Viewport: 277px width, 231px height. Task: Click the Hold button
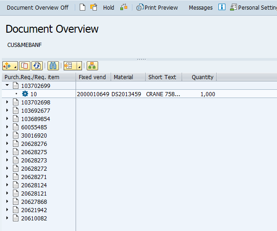pyautogui.click(x=109, y=7)
